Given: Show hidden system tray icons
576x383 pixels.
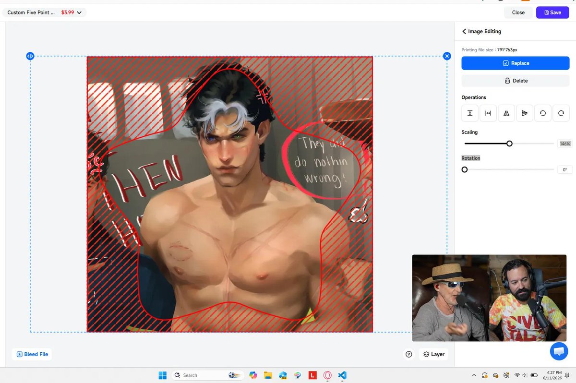Looking at the screenshot, I should pos(474,375).
